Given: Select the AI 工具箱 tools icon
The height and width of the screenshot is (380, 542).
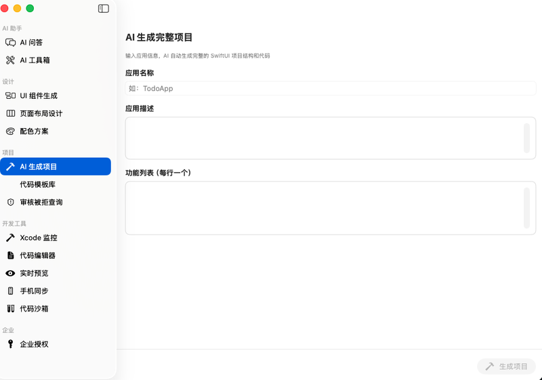Looking at the screenshot, I should (10, 60).
